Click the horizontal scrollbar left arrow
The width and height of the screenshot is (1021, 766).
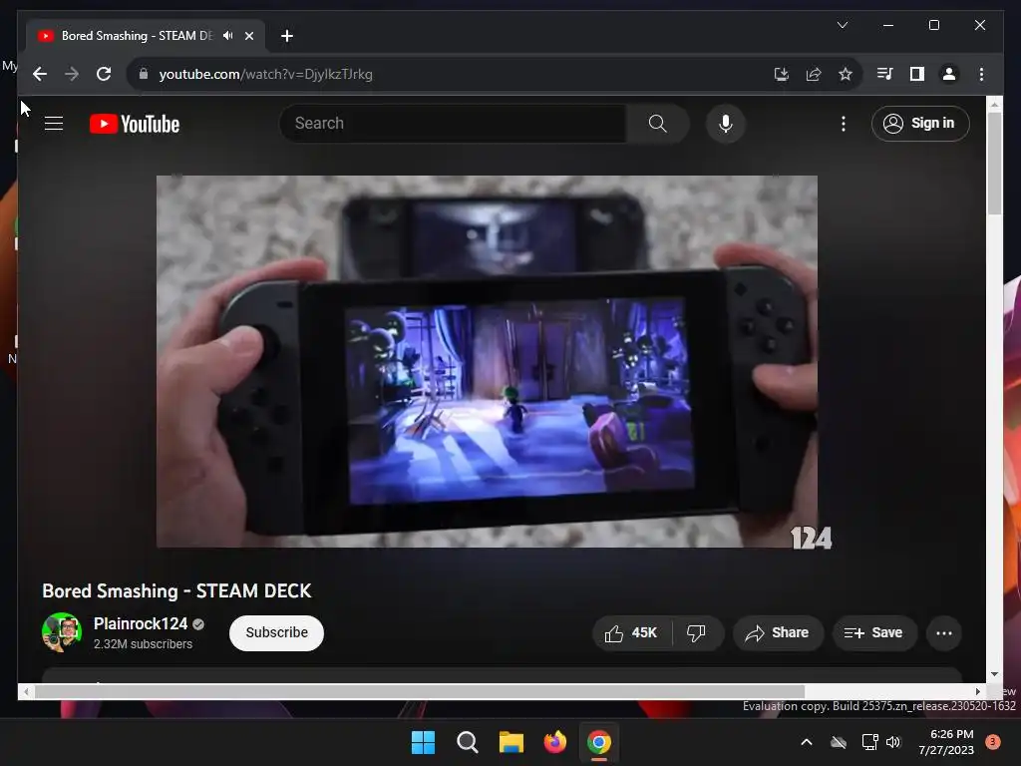25,692
